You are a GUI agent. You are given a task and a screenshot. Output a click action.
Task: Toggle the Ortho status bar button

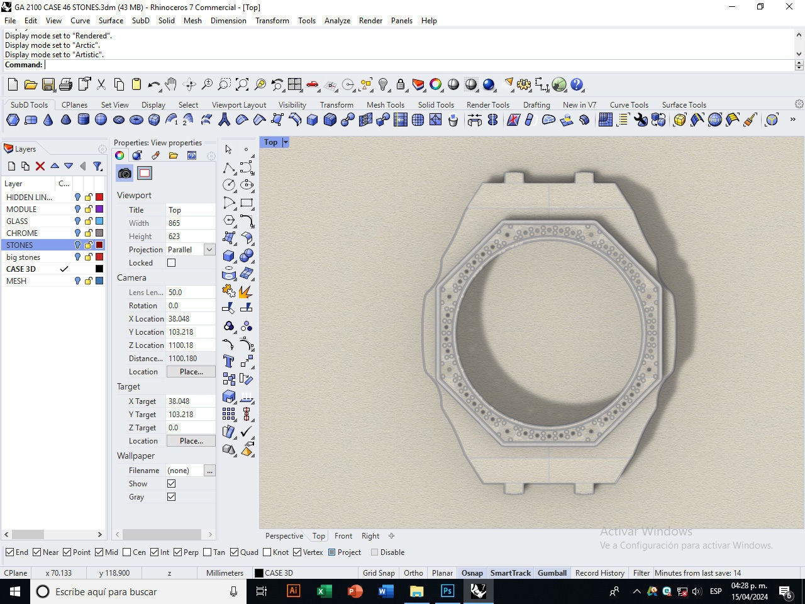[x=413, y=573]
